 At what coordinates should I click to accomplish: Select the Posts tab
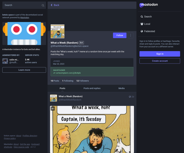point(62,88)
